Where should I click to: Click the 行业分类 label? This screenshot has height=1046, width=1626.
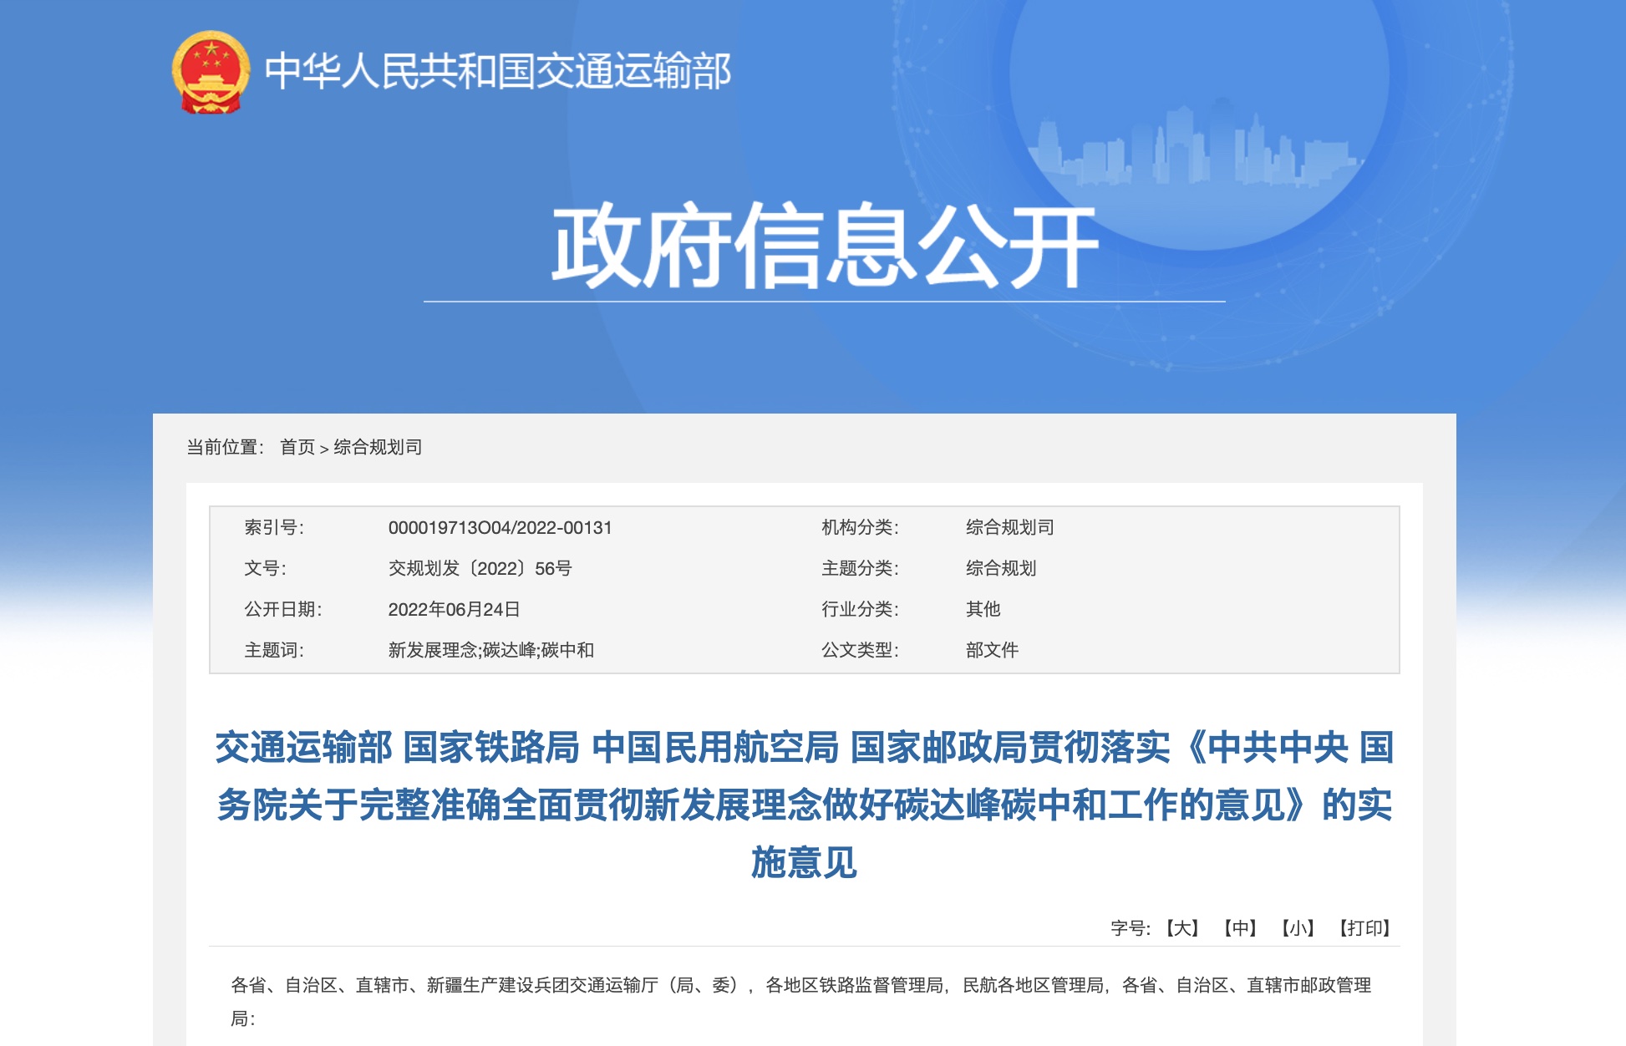(861, 609)
